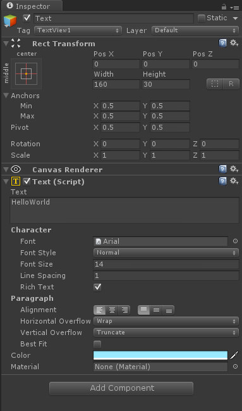Screen dimensions: 242x411
Task: Select the Inspector tab
Action: click(x=32, y=6)
